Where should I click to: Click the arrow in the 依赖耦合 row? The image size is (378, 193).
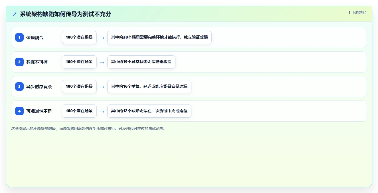click(x=102, y=38)
